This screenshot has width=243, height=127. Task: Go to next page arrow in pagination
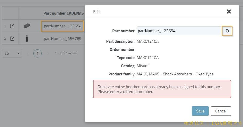coord(48,53)
